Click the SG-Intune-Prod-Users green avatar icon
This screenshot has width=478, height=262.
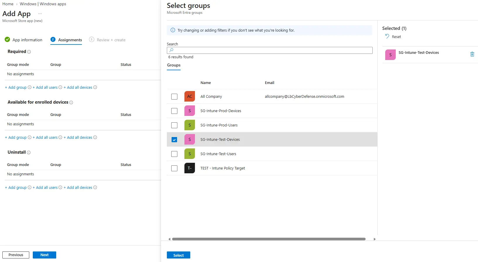click(x=190, y=125)
